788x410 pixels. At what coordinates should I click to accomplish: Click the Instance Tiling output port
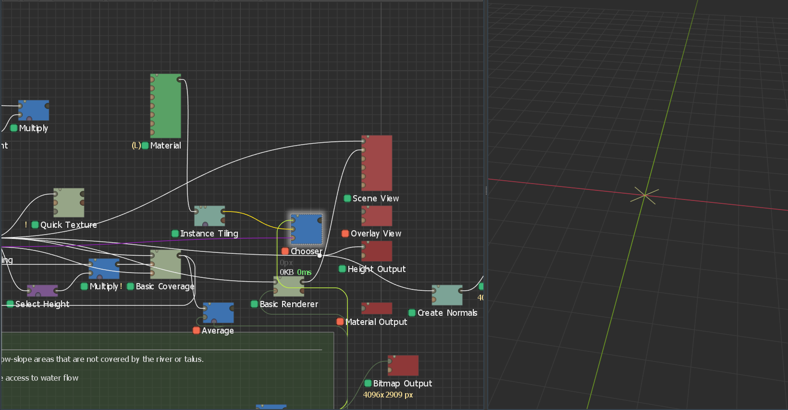[x=223, y=211]
